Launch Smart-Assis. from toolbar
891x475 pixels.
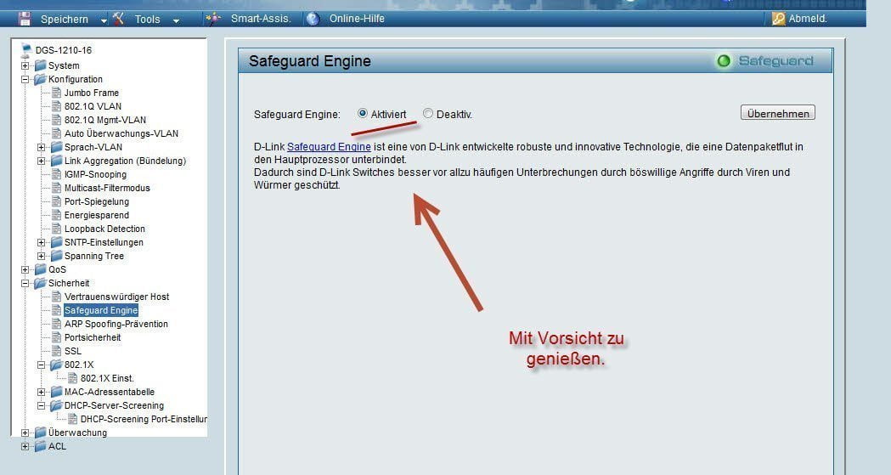pyautogui.click(x=261, y=19)
